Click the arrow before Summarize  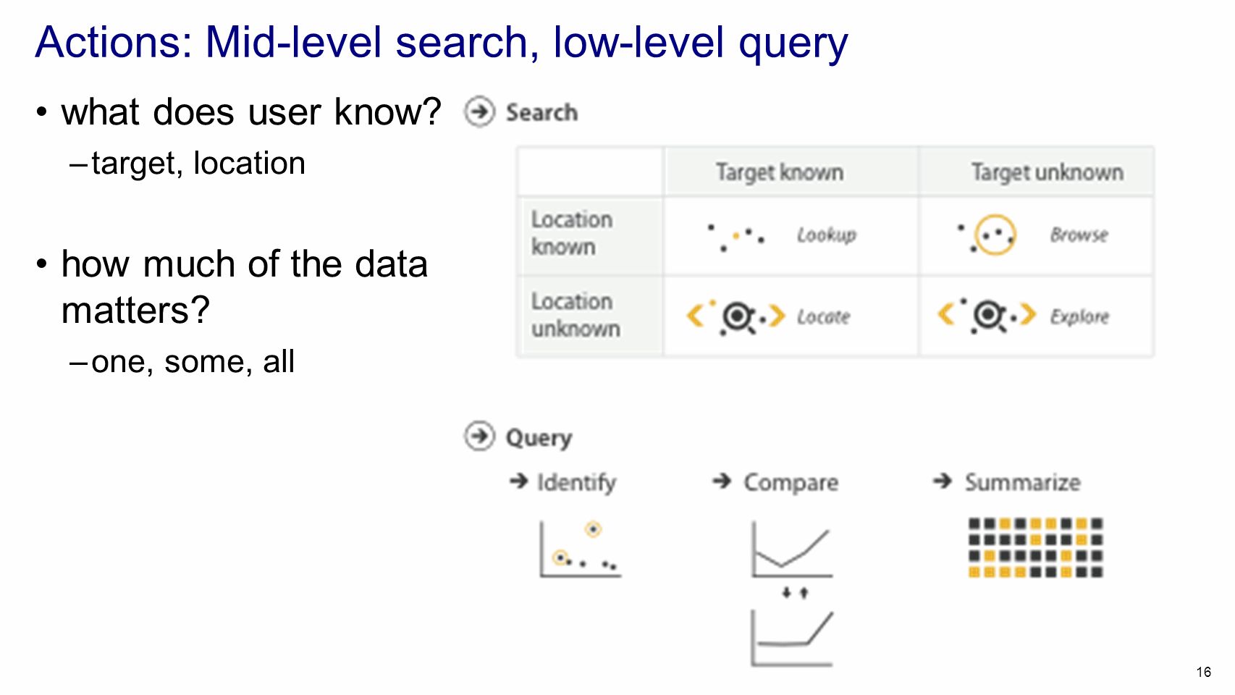click(x=943, y=481)
